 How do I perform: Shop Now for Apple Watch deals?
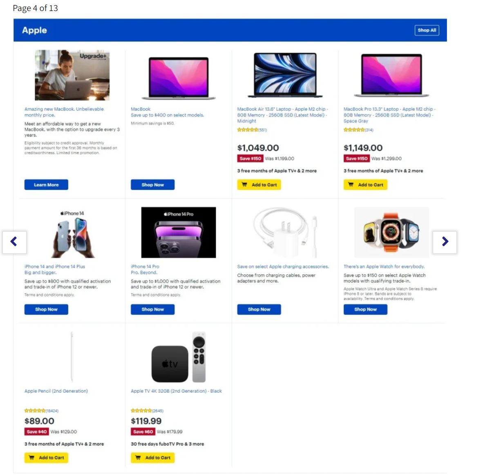coord(365,309)
